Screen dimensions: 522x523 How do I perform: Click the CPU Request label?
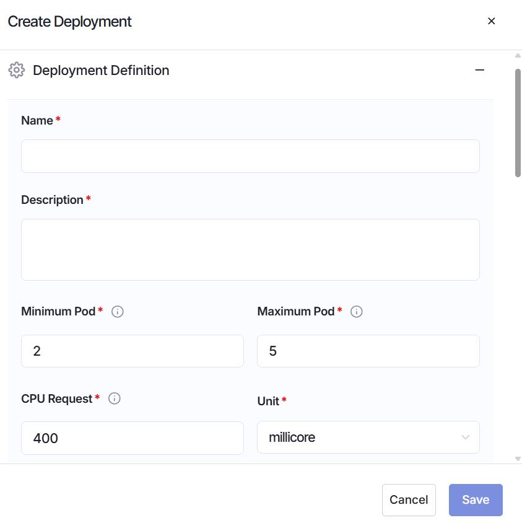57,398
